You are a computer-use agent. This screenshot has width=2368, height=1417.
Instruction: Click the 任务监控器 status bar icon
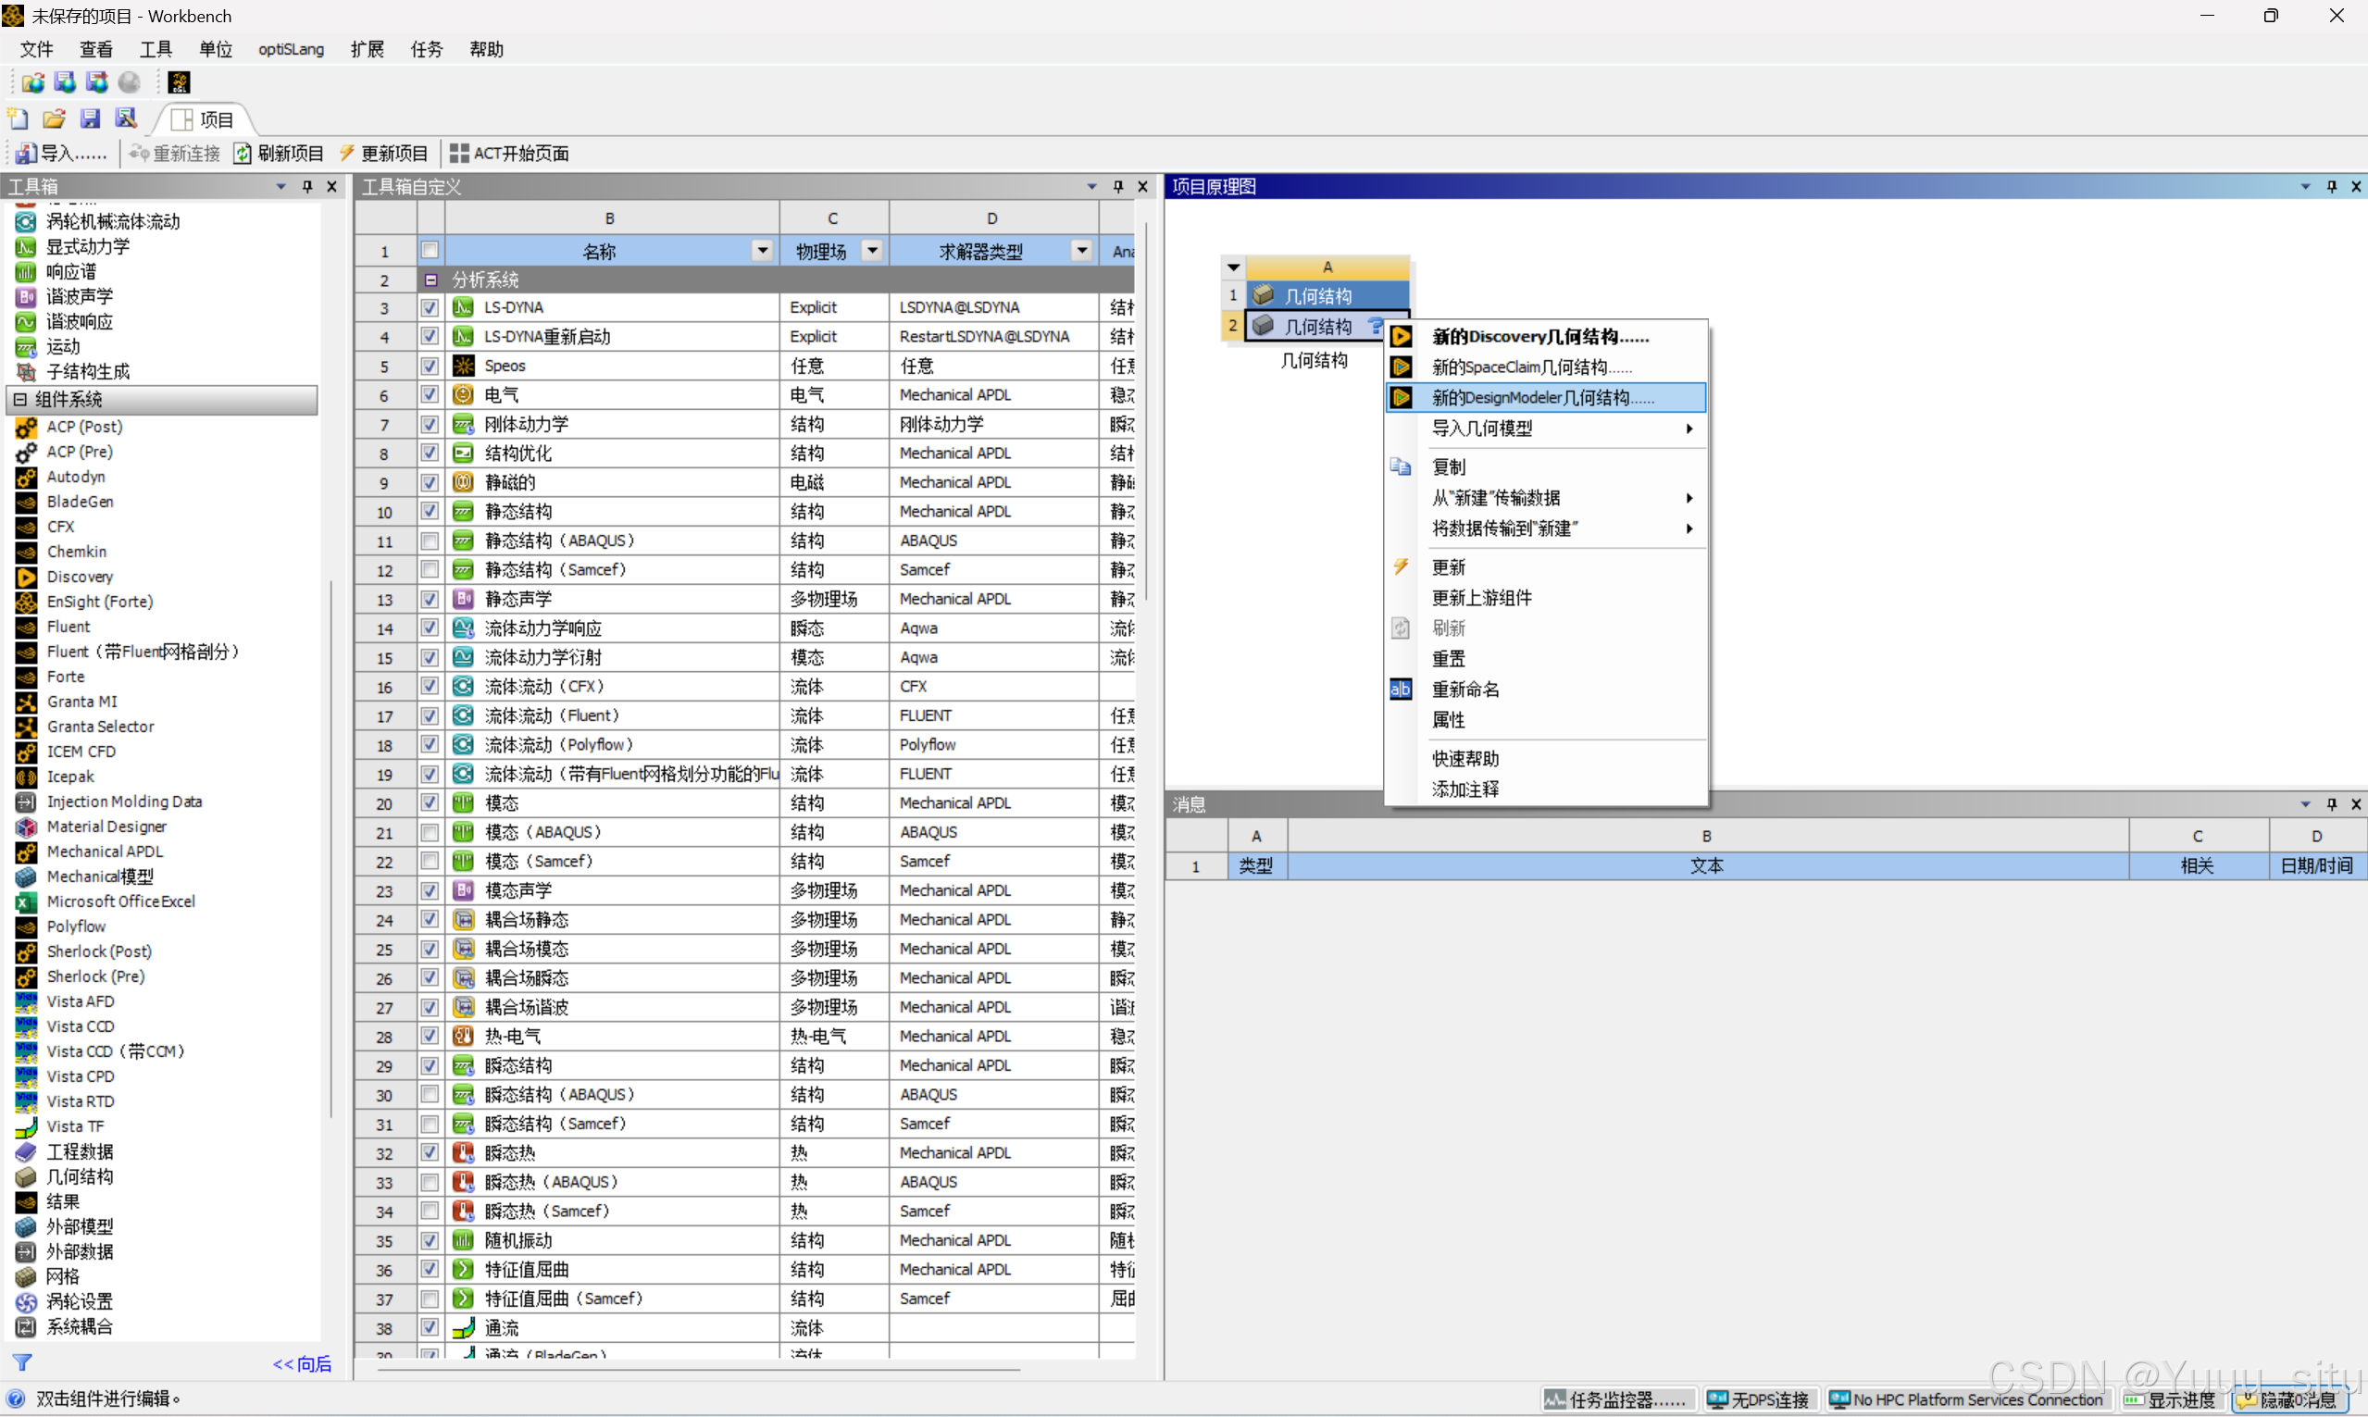tap(1554, 1399)
